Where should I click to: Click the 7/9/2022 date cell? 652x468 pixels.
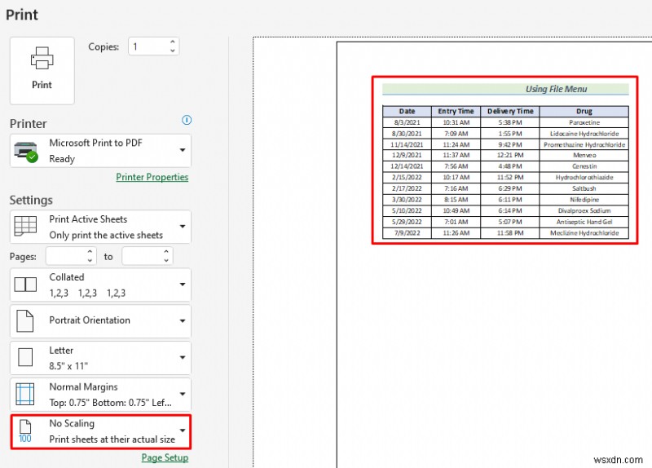coord(407,233)
